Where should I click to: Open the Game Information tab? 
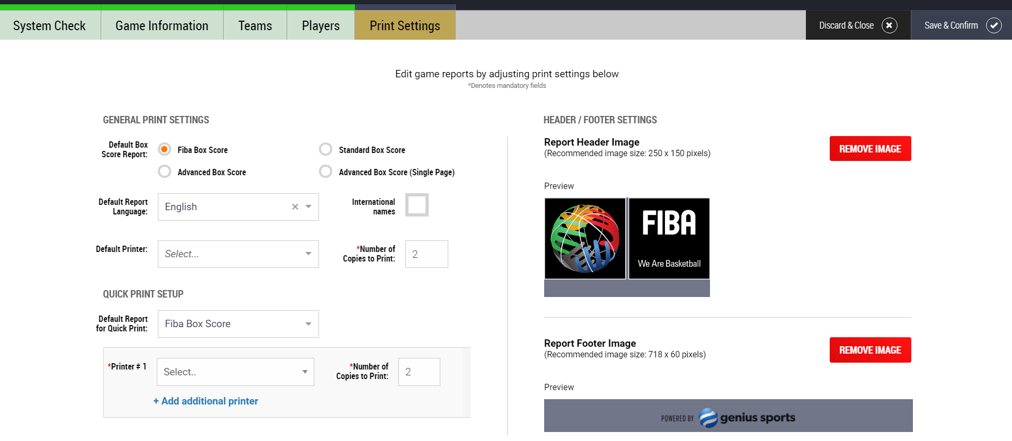162,25
